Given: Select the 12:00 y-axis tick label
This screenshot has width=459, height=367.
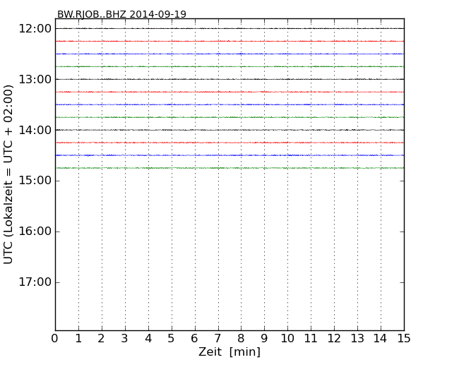Looking at the screenshot, I should (x=35, y=29).
